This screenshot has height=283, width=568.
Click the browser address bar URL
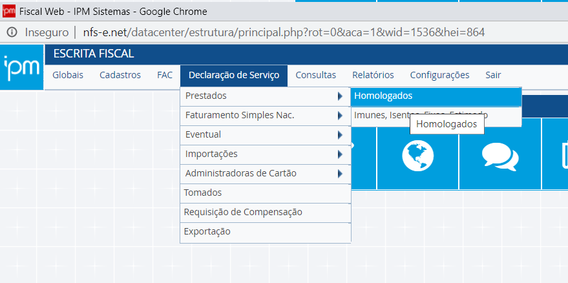click(284, 32)
